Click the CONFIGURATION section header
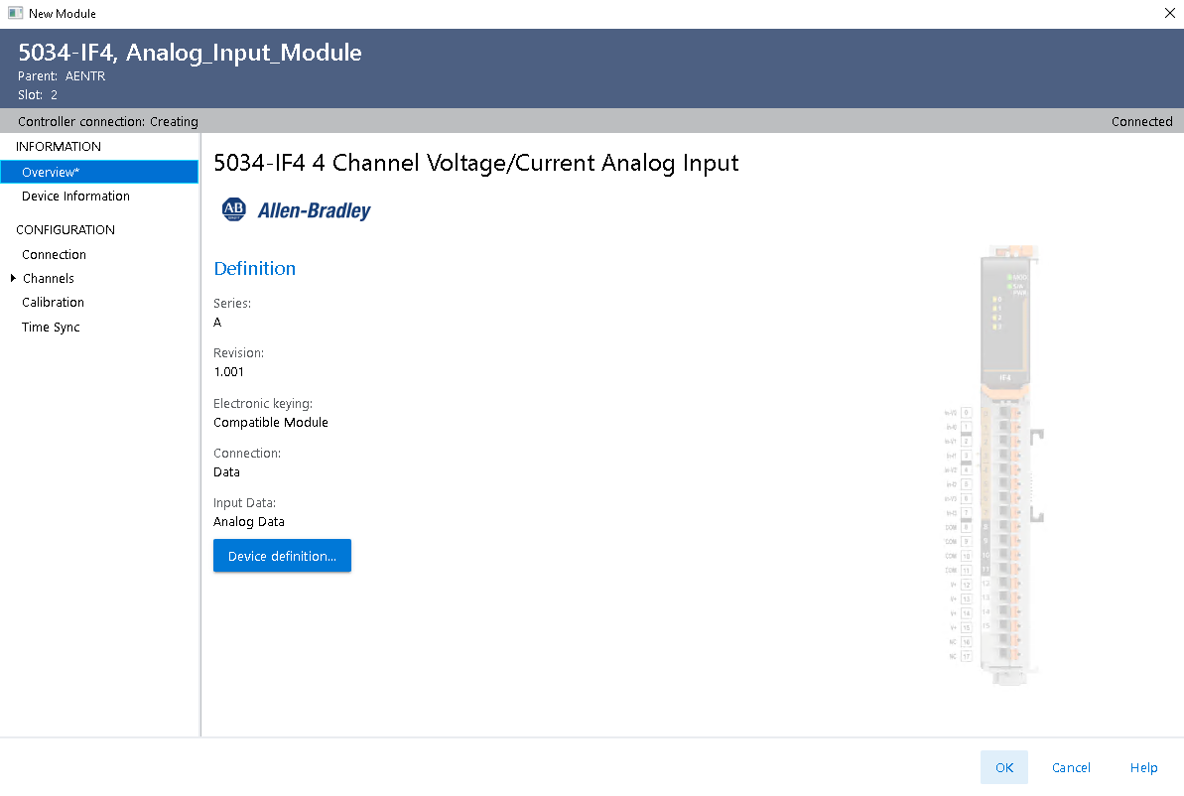 (x=65, y=229)
